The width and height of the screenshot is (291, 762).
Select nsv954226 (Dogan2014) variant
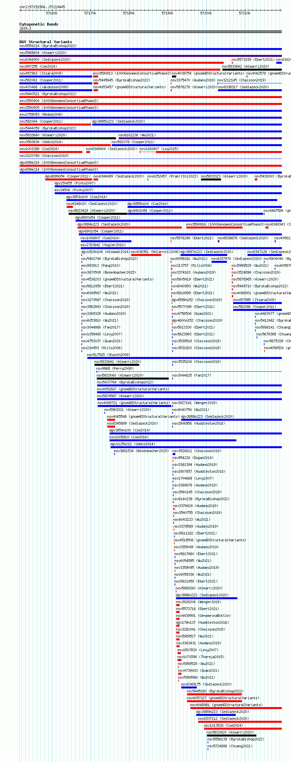click(x=193, y=458)
